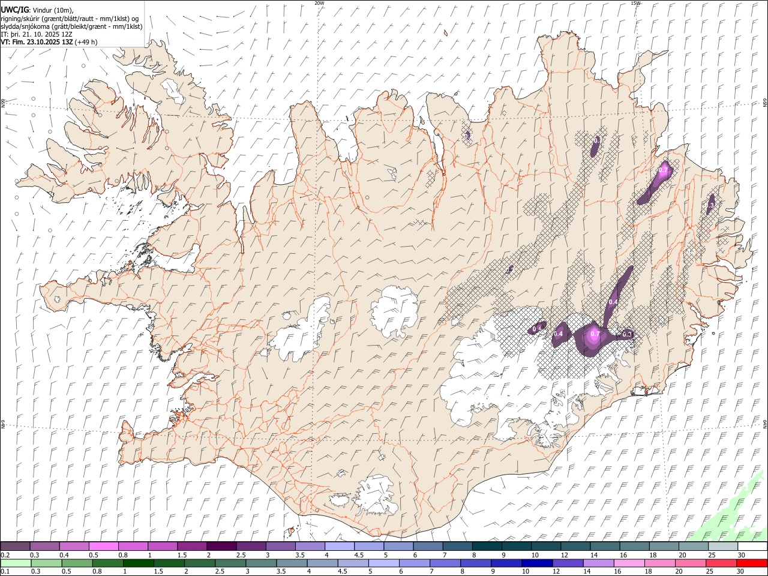Screen dimensions: 768x576
Task: Select the 'VT: Fim. 23.10.2025 13Z (+49 h)' line
Action: [49, 42]
